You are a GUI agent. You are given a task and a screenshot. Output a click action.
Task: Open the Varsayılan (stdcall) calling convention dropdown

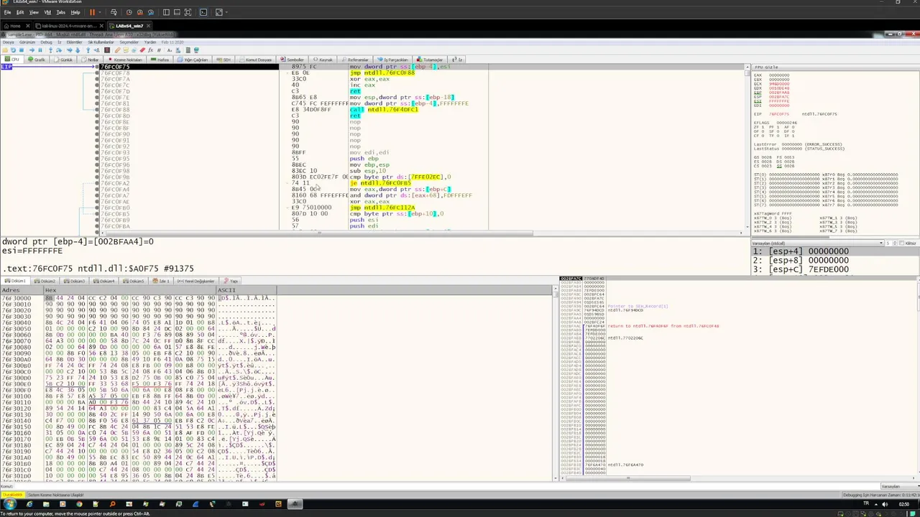(x=817, y=243)
